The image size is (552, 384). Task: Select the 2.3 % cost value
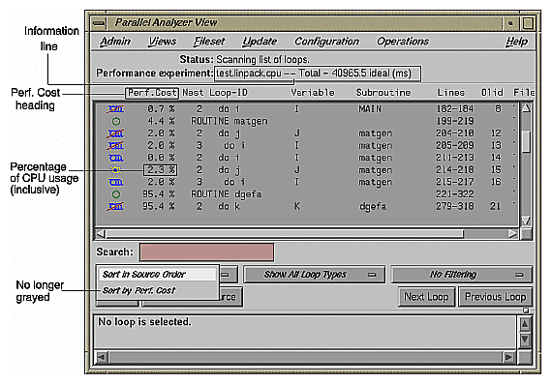161,170
